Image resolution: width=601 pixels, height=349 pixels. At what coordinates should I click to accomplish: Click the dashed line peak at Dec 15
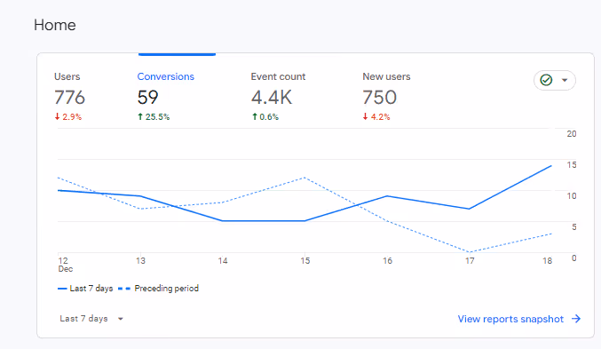[304, 178]
